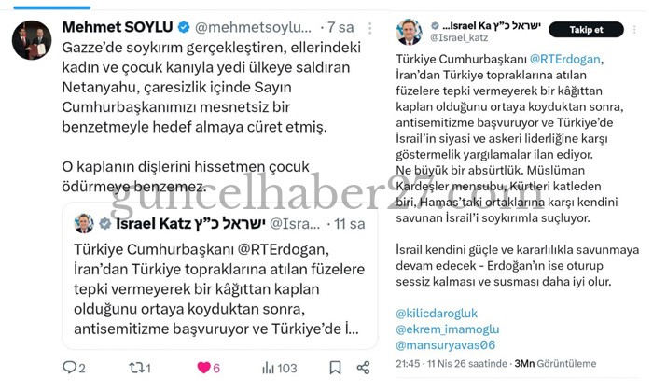Click Mehmet SOYLU's verified badge
This screenshot has height=392, width=653.
tap(184, 27)
